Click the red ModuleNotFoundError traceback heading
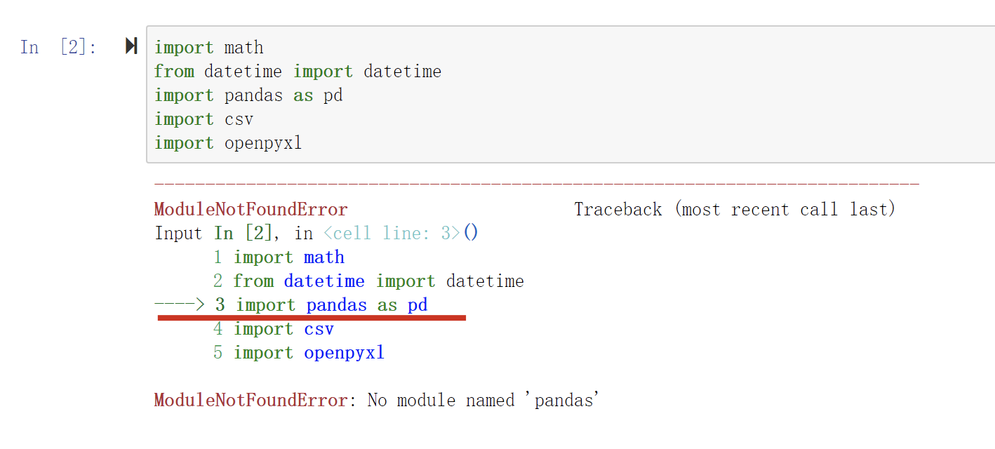The width and height of the screenshot is (995, 449). 251,209
